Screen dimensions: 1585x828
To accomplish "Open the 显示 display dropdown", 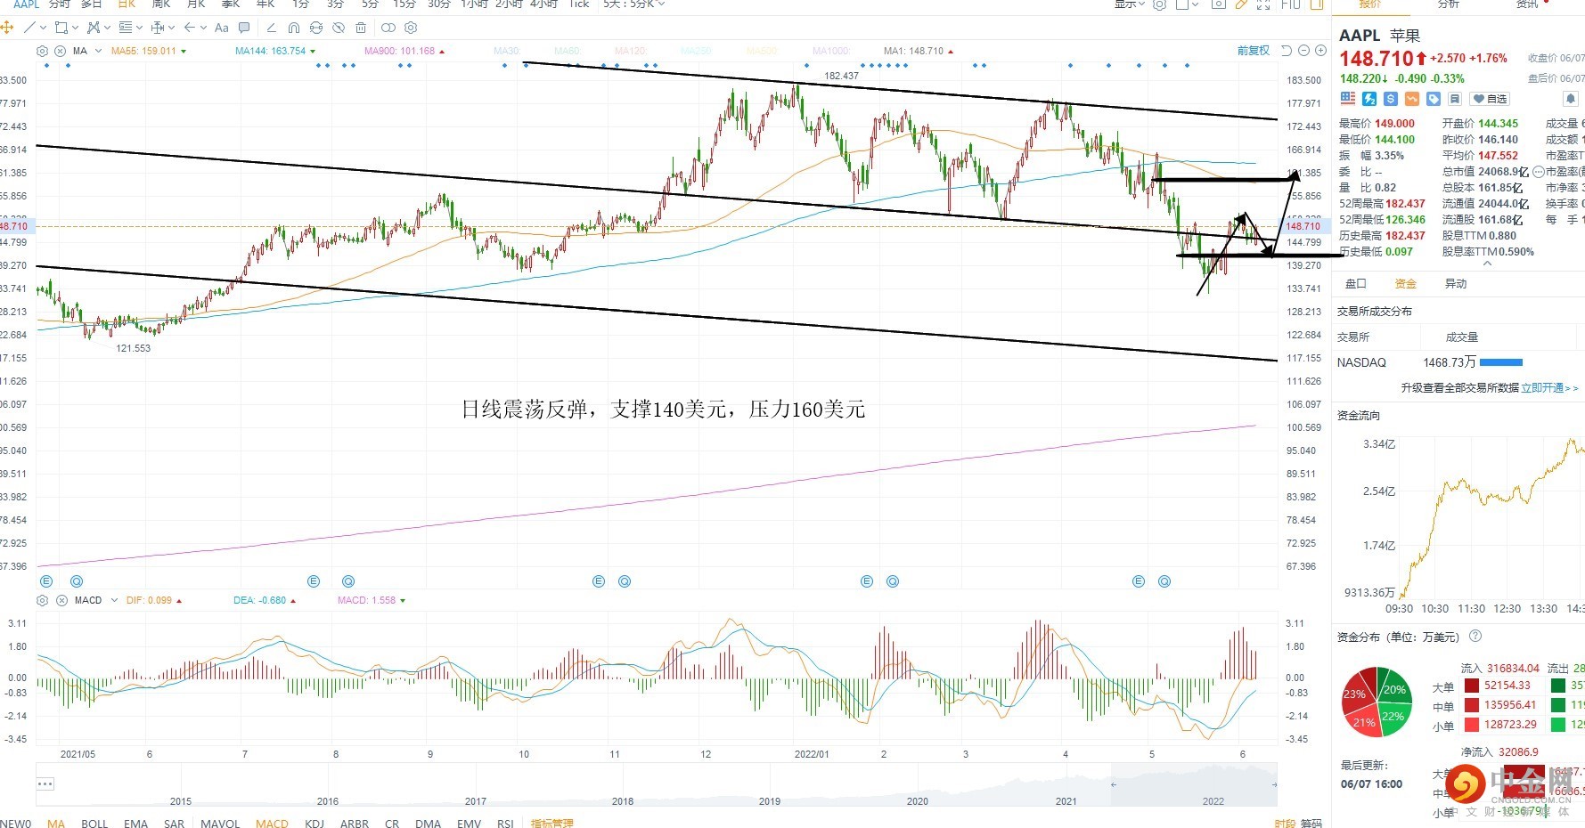I will pyautogui.click(x=1130, y=4).
